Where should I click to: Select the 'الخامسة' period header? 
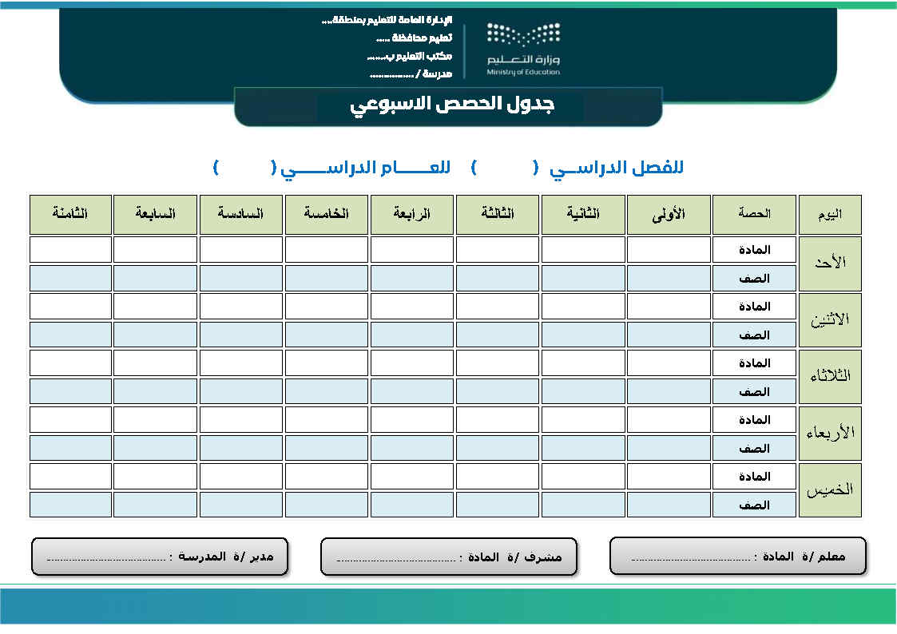326,214
